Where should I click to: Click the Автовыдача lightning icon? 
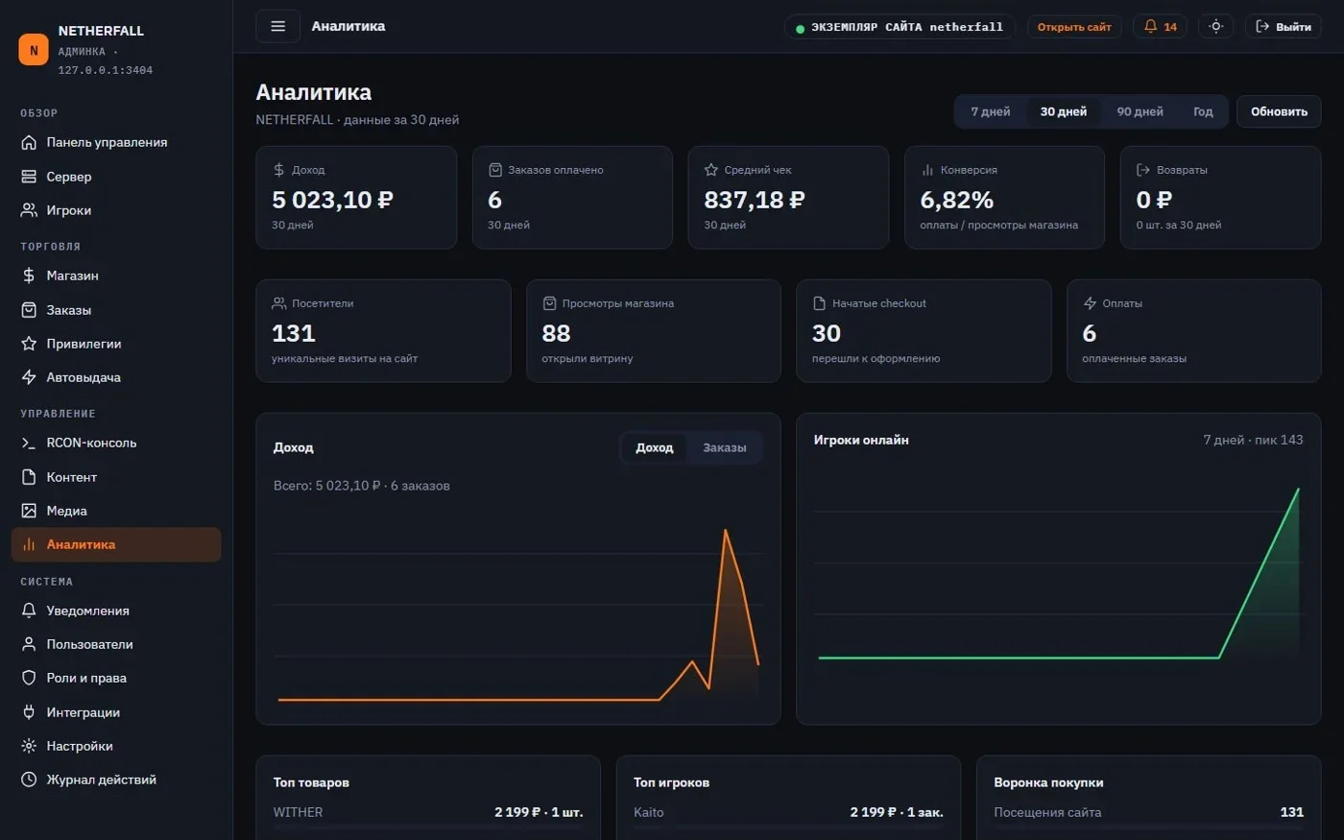pos(29,377)
